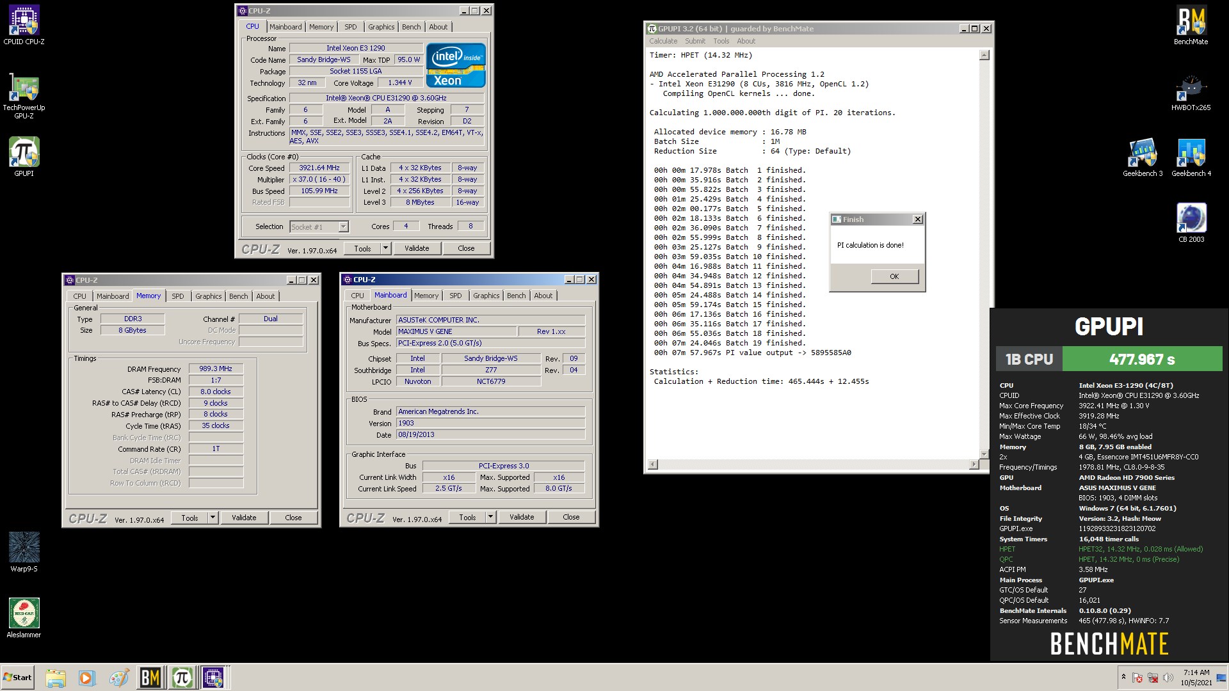Open the SPD tab in the CPU-Z Memory window
1229x691 pixels.
(178, 296)
